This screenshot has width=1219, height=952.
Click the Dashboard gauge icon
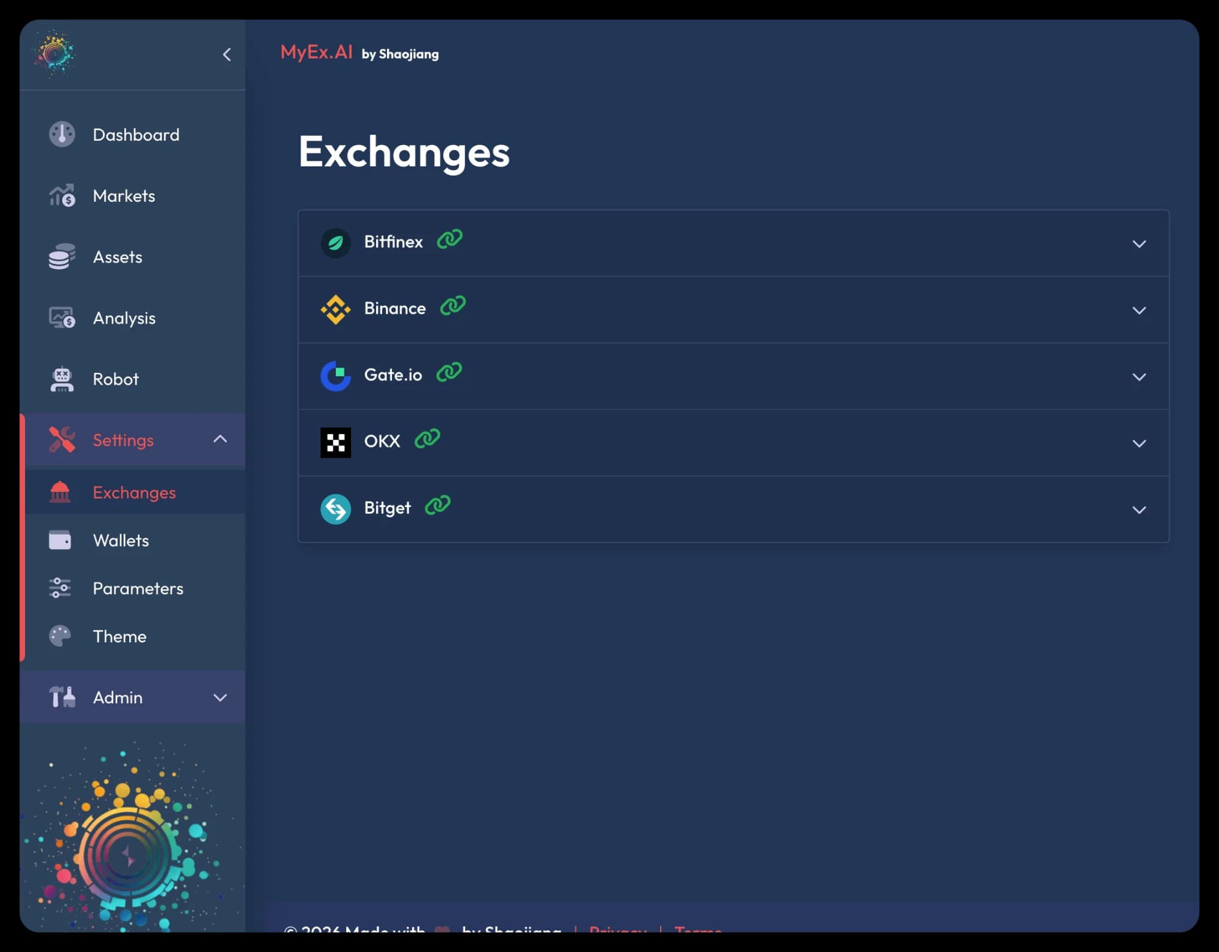(62, 135)
